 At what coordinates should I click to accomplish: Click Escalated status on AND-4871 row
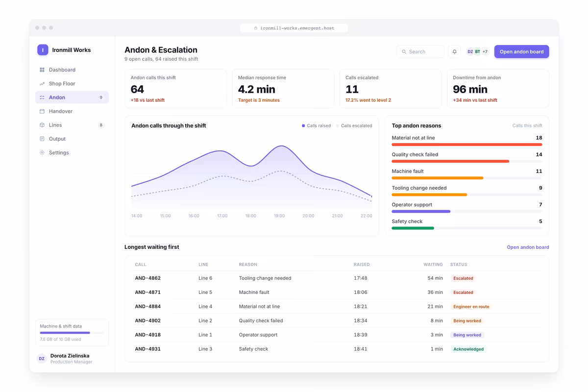pyautogui.click(x=463, y=293)
